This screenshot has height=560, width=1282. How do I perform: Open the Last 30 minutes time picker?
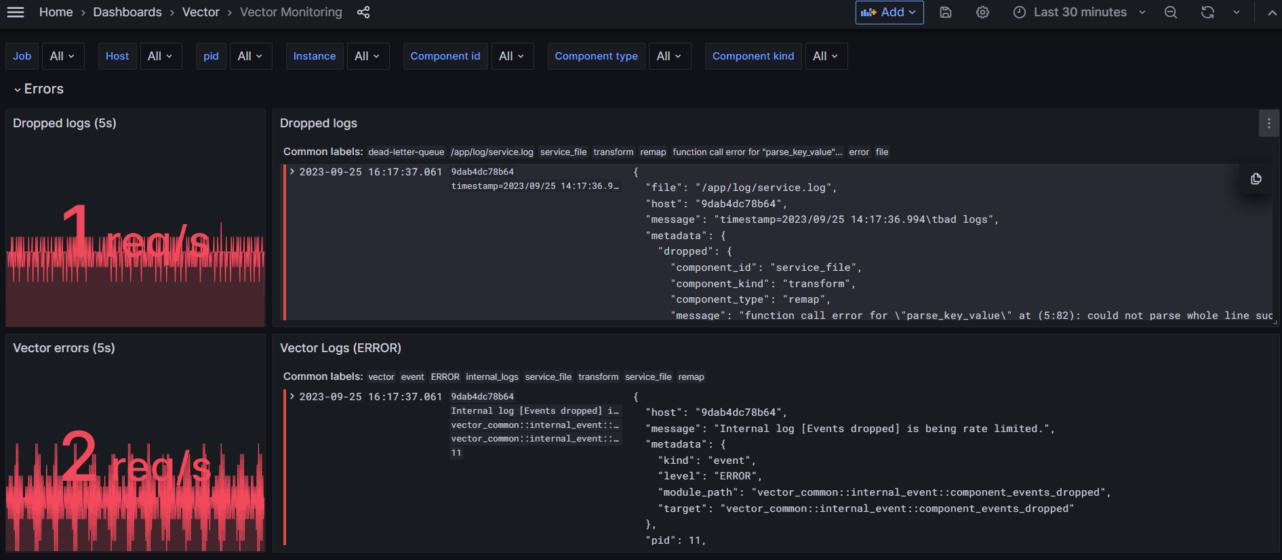[x=1079, y=12]
